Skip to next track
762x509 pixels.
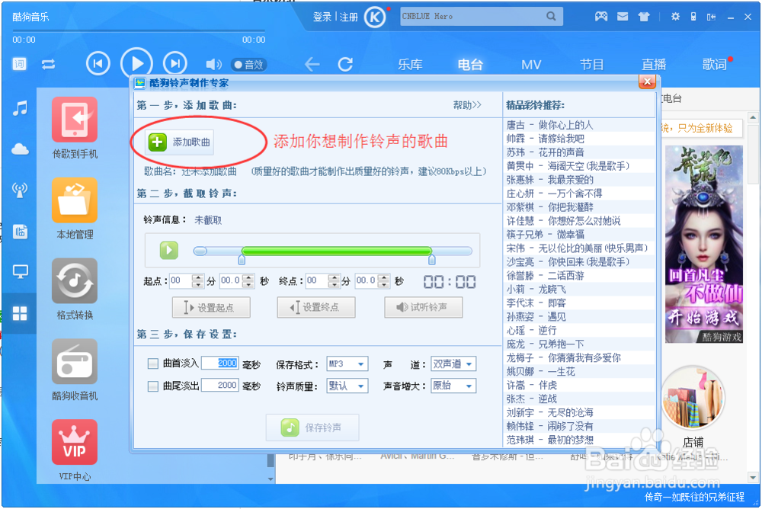pos(175,64)
